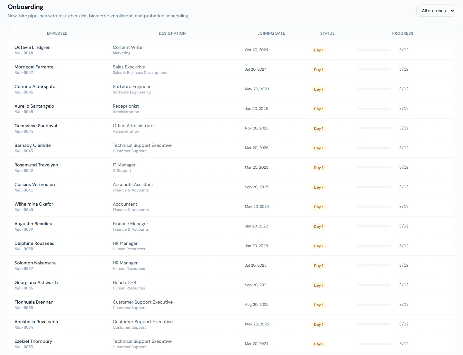The image size is (463, 355).
Task: Open Georgiana Ashworth's onboarding record
Action: point(232,285)
